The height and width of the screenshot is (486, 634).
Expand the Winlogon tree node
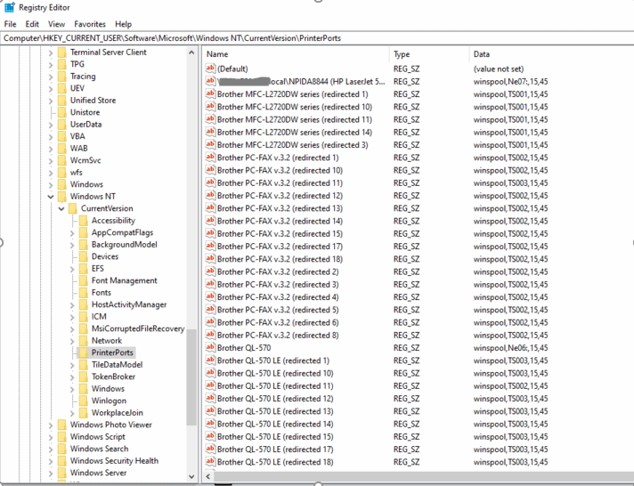(72, 401)
